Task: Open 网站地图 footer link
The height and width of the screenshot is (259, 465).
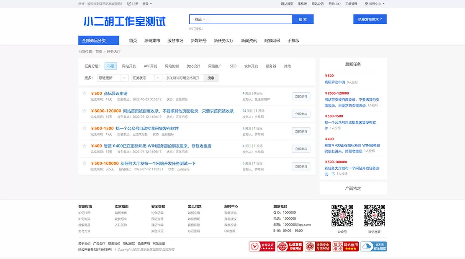Action: point(159,244)
